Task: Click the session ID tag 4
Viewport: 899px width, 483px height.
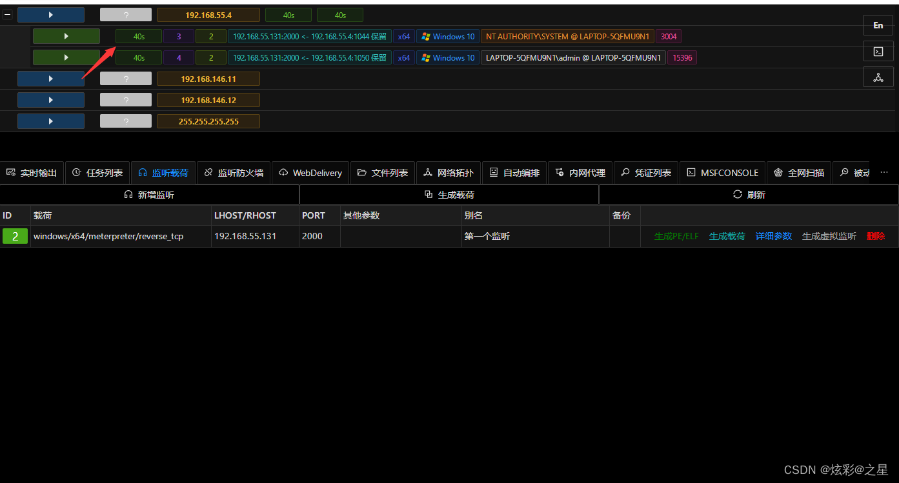Action: point(179,57)
